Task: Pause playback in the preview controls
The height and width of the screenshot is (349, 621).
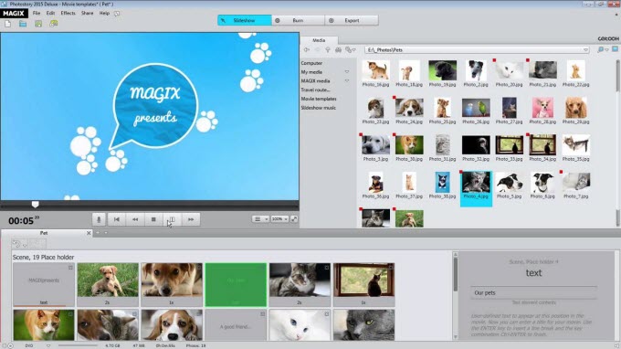Action: point(172,219)
